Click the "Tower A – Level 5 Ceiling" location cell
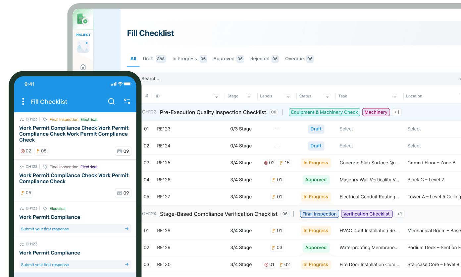 click(434, 196)
